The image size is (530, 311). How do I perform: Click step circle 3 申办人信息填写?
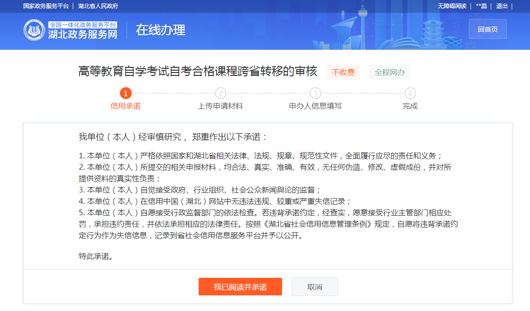[314, 93]
